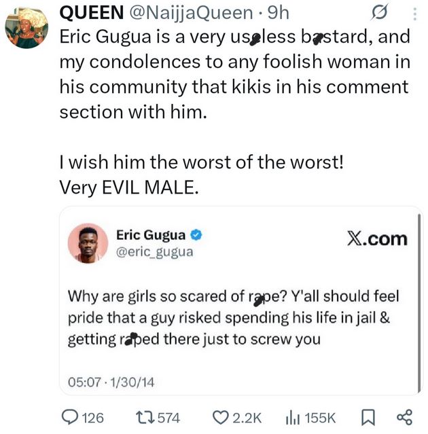
Task: Open the quoted tweet's 05:07 · 1/30/14 timestamp
Action: 111,382
